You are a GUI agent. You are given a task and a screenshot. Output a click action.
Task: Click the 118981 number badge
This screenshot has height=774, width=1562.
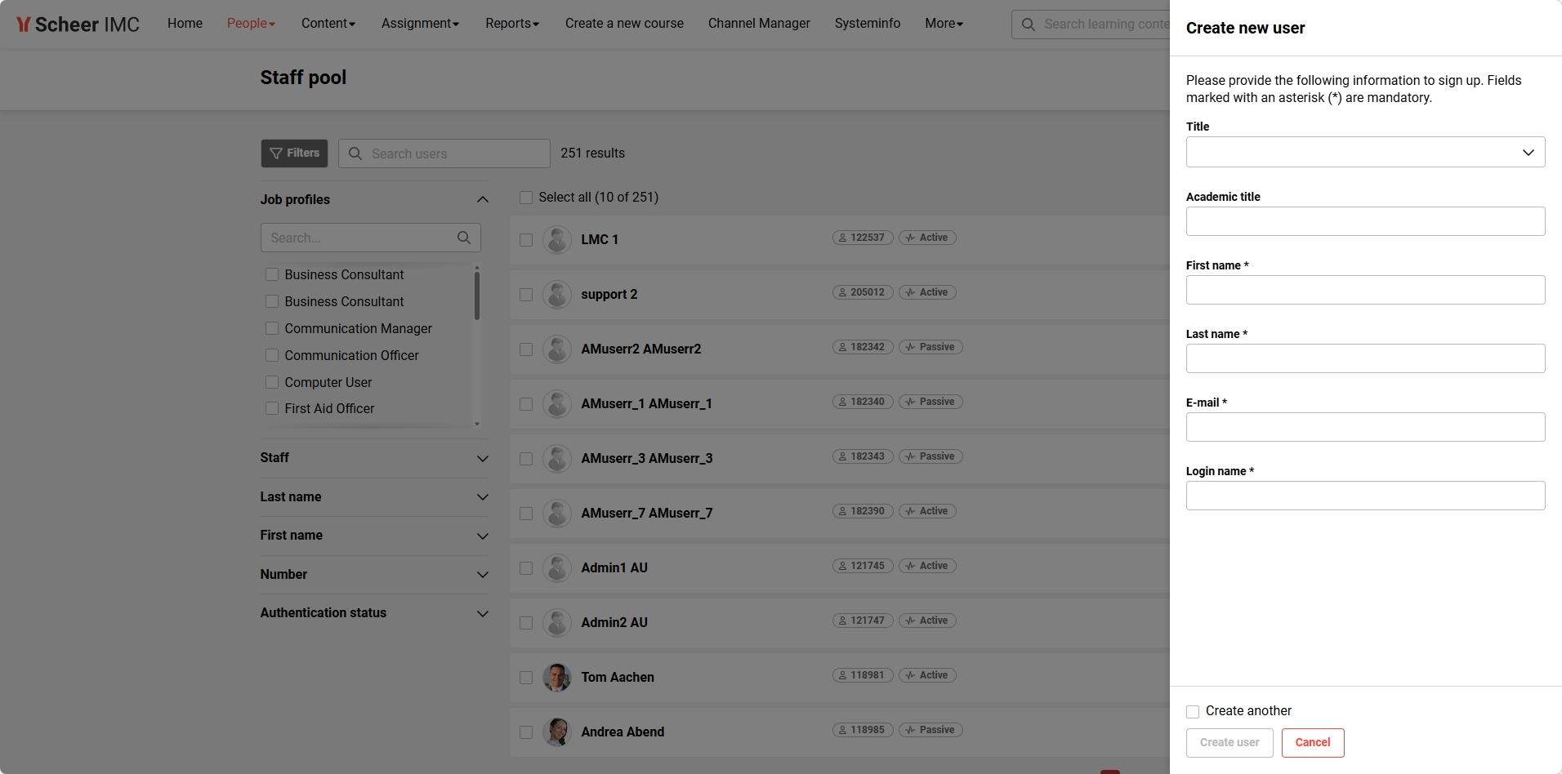(863, 675)
